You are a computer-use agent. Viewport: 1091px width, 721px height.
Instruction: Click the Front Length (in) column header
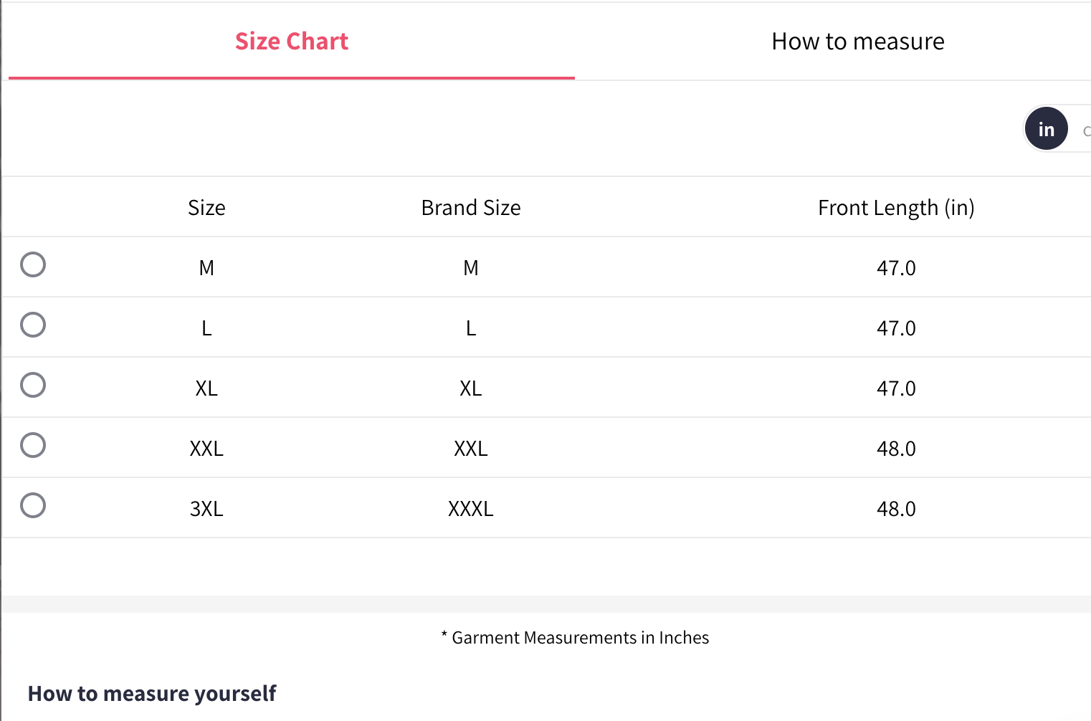tap(896, 208)
